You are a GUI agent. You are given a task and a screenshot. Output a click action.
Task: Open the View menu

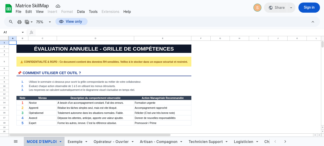point(40,12)
